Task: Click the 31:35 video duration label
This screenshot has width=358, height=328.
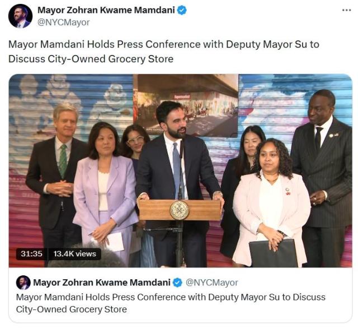Action: pos(31,253)
